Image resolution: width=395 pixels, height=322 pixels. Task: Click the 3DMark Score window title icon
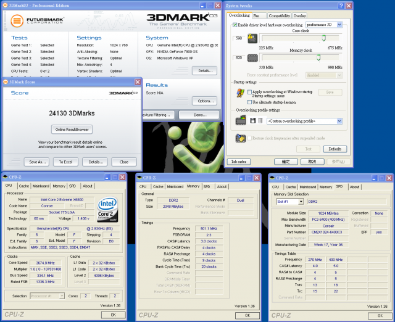pos(6,82)
